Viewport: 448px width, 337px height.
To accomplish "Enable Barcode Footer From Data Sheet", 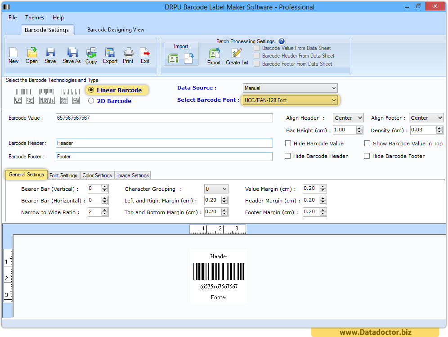I will (257, 64).
